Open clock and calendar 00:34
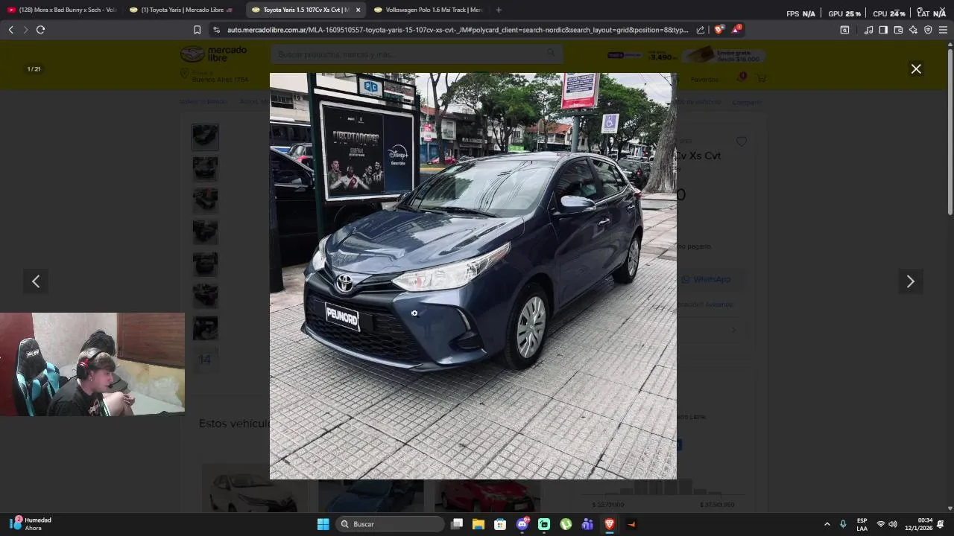The width and height of the screenshot is (954, 536). (919, 524)
